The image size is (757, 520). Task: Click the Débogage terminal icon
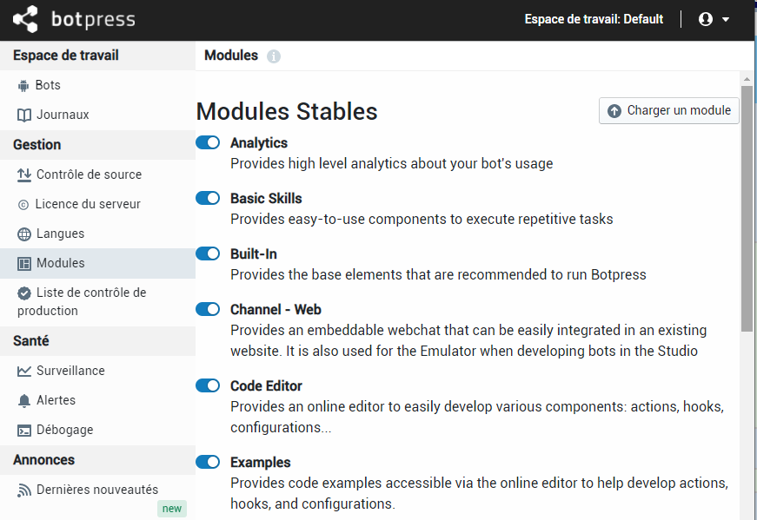23,431
